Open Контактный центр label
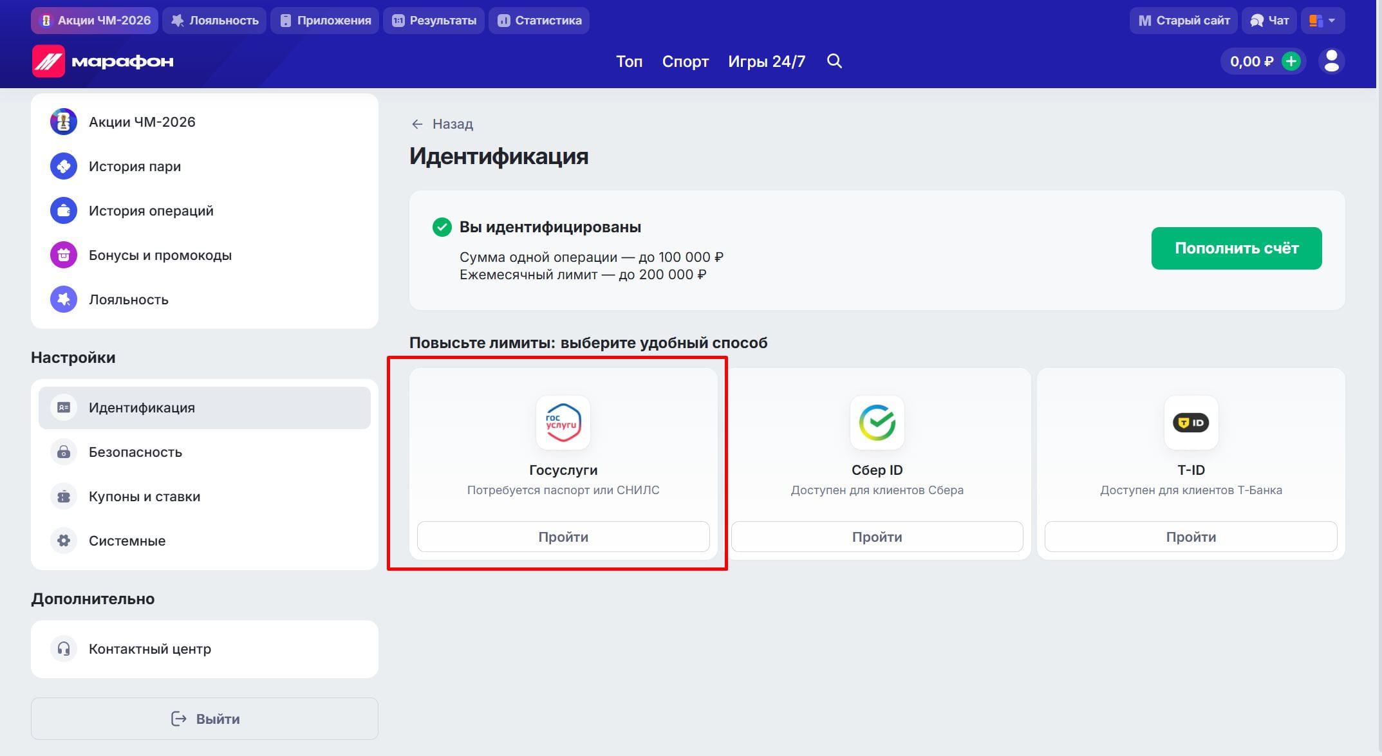This screenshot has height=756, width=1382. tap(150, 649)
